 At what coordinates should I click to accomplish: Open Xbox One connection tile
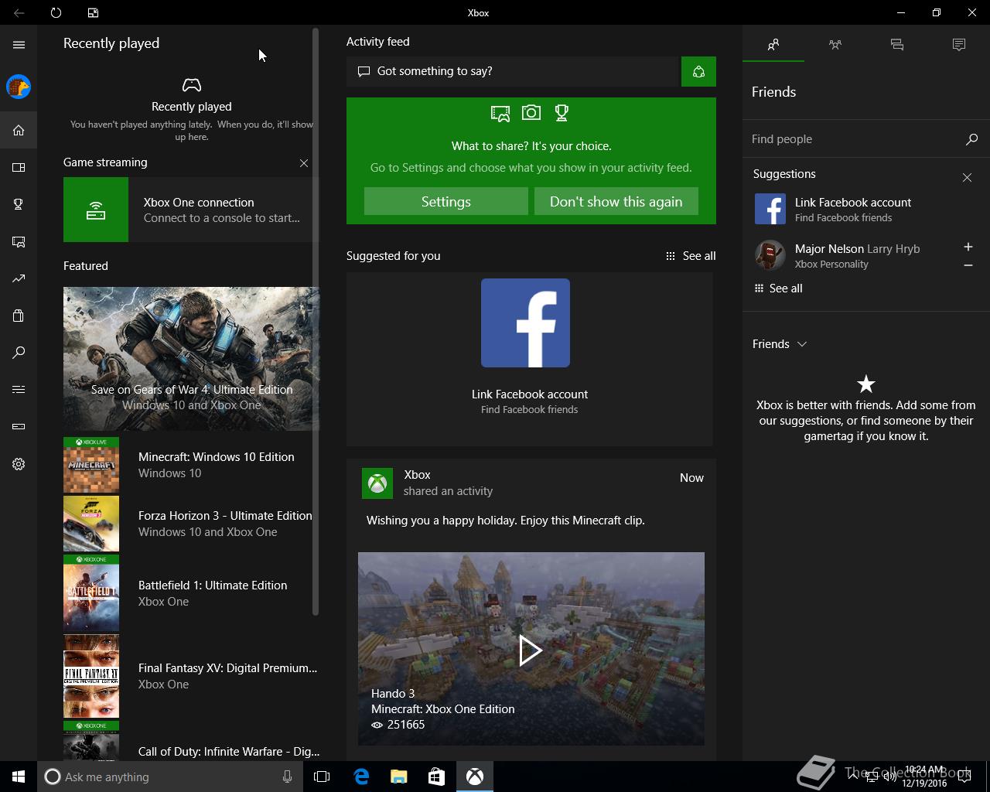pos(190,210)
